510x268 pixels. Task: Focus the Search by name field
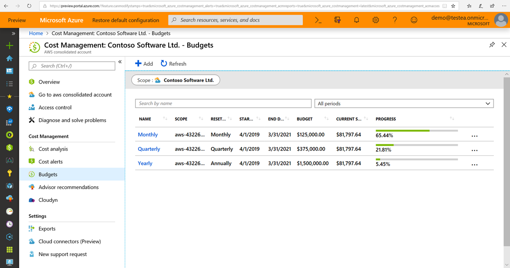click(x=223, y=103)
